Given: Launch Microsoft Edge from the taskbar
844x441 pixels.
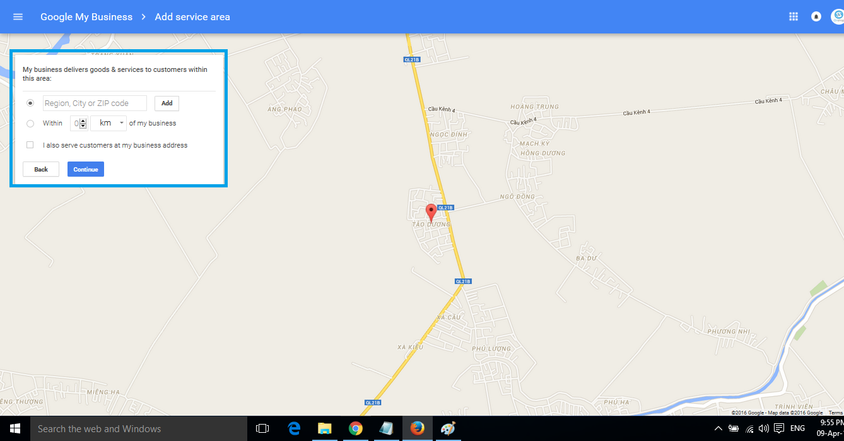Looking at the screenshot, I should tap(294, 428).
